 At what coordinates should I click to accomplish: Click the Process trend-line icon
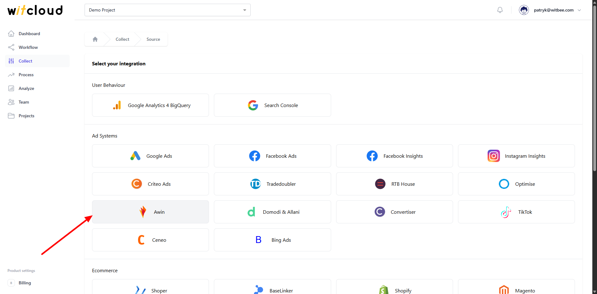11,75
